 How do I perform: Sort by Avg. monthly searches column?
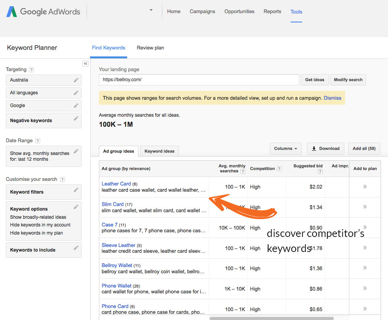[x=232, y=169]
